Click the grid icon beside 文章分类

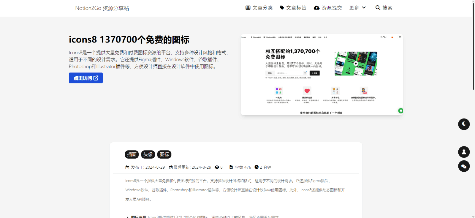248,8
